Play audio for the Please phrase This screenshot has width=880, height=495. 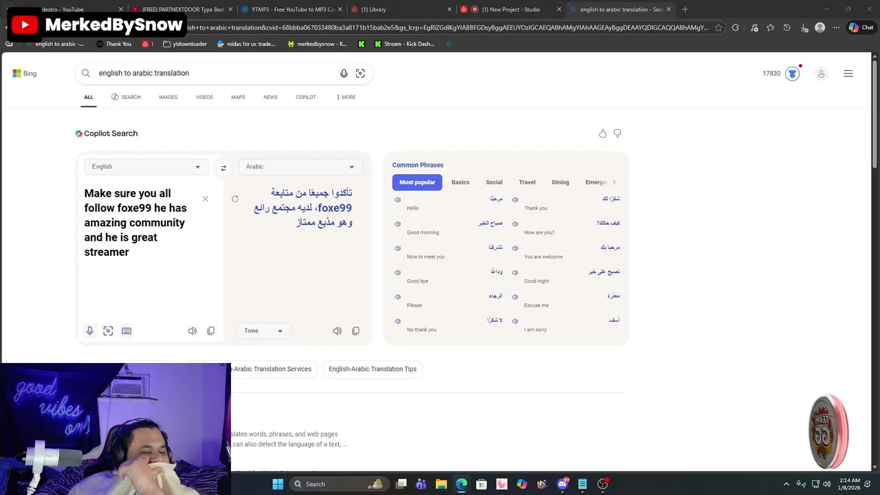coord(397,297)
